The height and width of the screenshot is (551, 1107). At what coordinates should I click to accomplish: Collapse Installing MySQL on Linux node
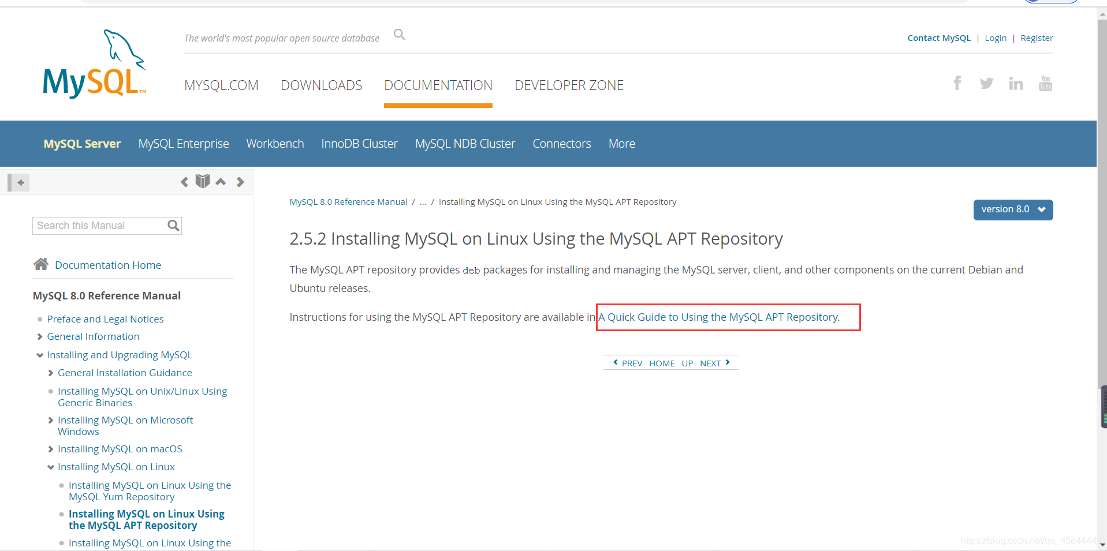51,467
